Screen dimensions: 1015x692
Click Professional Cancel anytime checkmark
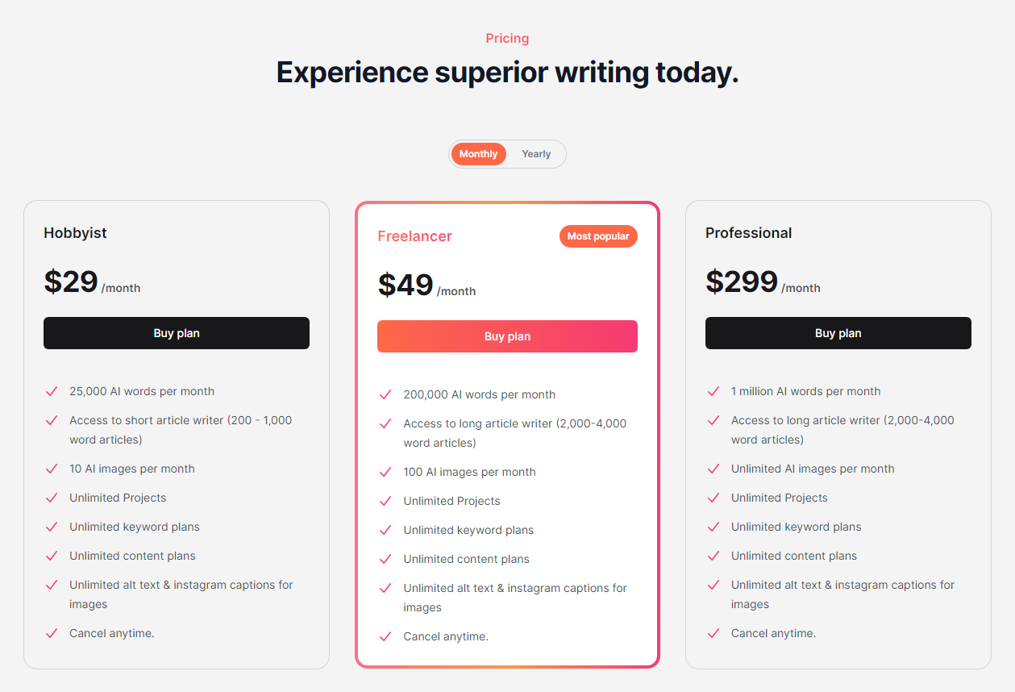(x=713, y=633)
